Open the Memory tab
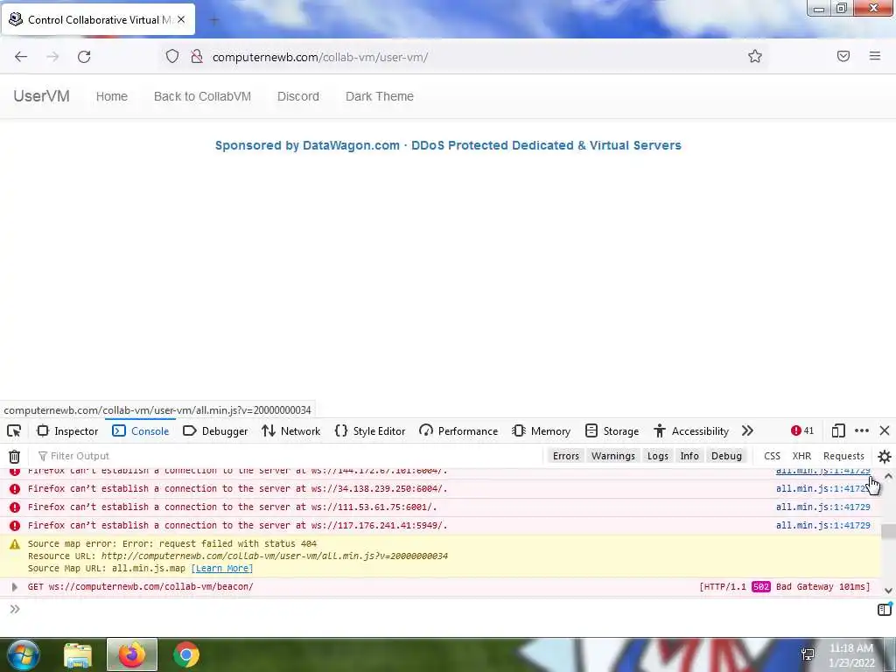Screen dimensions: 896x672 (x=541, y=430)
